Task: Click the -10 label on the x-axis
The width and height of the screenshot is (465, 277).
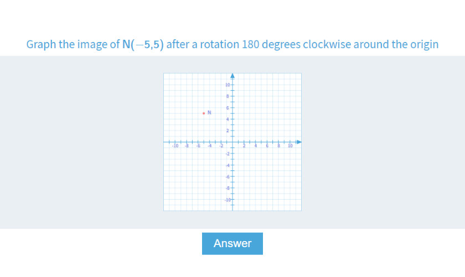Action: coord(174,147)
